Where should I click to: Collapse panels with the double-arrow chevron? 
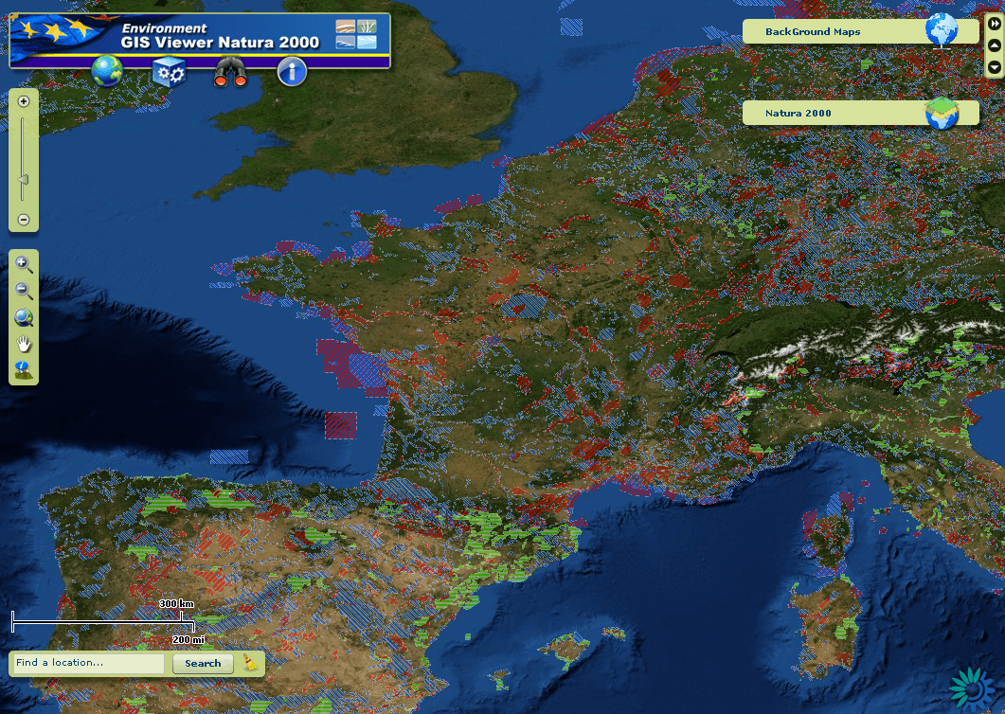tap(994, 24)
